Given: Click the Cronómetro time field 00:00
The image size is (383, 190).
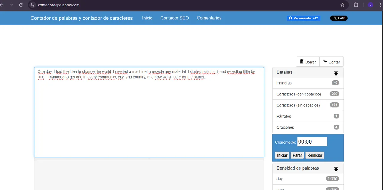Looking at the screenshot, I should [312, 142].
